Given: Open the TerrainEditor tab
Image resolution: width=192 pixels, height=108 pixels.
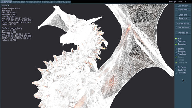Looking at the screenshot, I should (x=19, y=2).
